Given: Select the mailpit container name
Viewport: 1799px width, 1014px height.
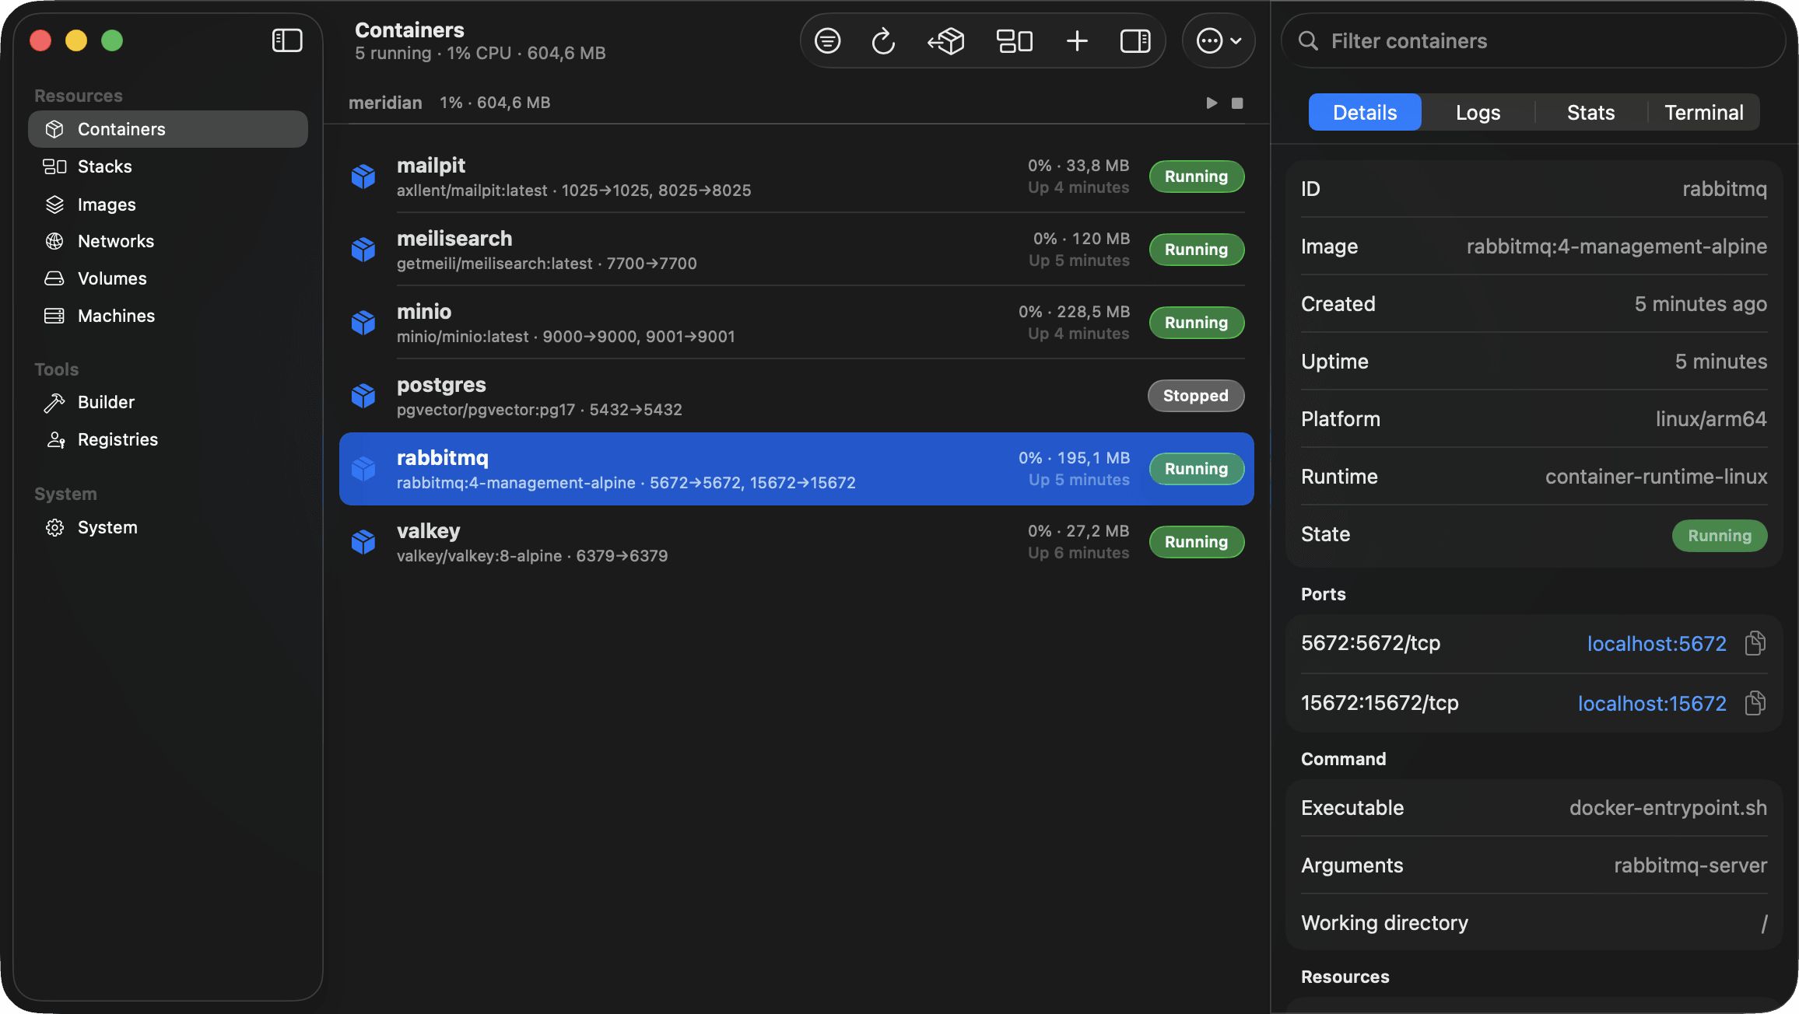Looking at the screenshot, I should tap(431, 166).
